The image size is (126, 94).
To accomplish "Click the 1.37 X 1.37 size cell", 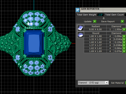I will coord(95,45).
